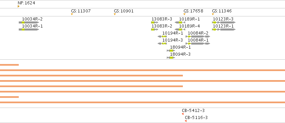Click the 18094R-1 transcript glyph
285x123 pixels.
click(x=171, y=51)
